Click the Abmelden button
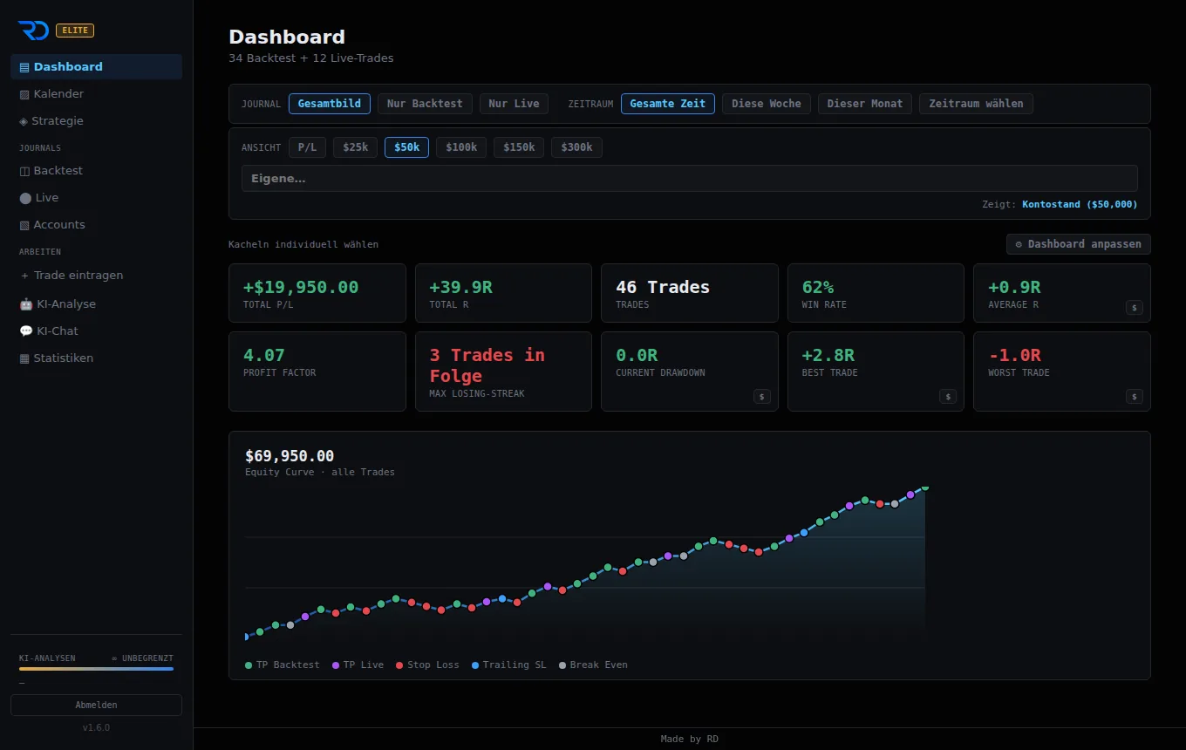Viewport: 1186px width, 750px height. 96,705
